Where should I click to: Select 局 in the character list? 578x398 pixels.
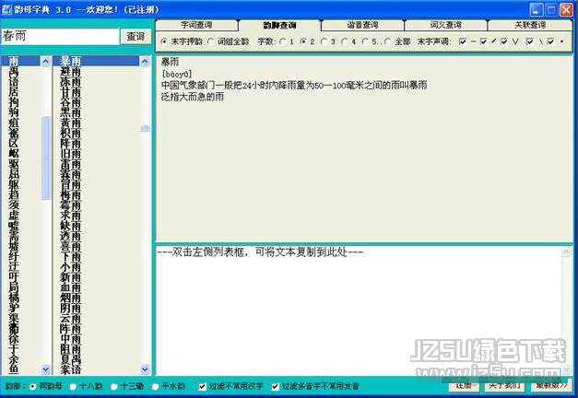pos(14,287)
